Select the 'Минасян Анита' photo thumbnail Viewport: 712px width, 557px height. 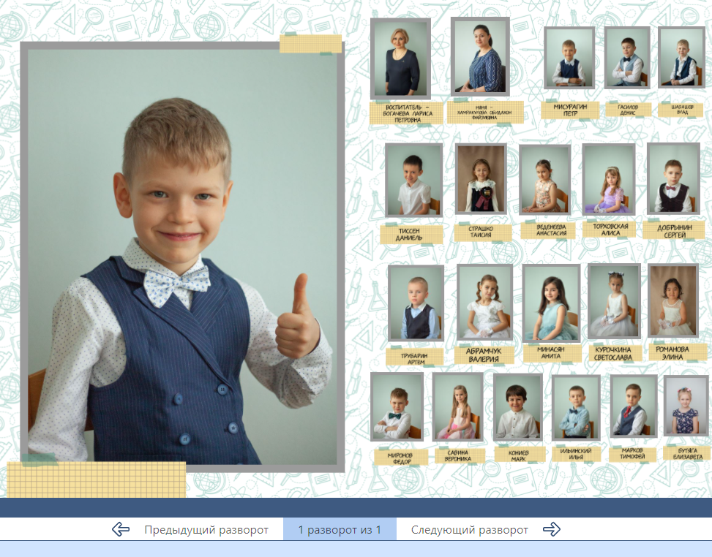tap(551, 303)
